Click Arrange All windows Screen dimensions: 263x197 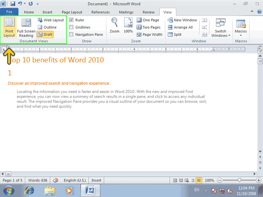coord(180,27)
